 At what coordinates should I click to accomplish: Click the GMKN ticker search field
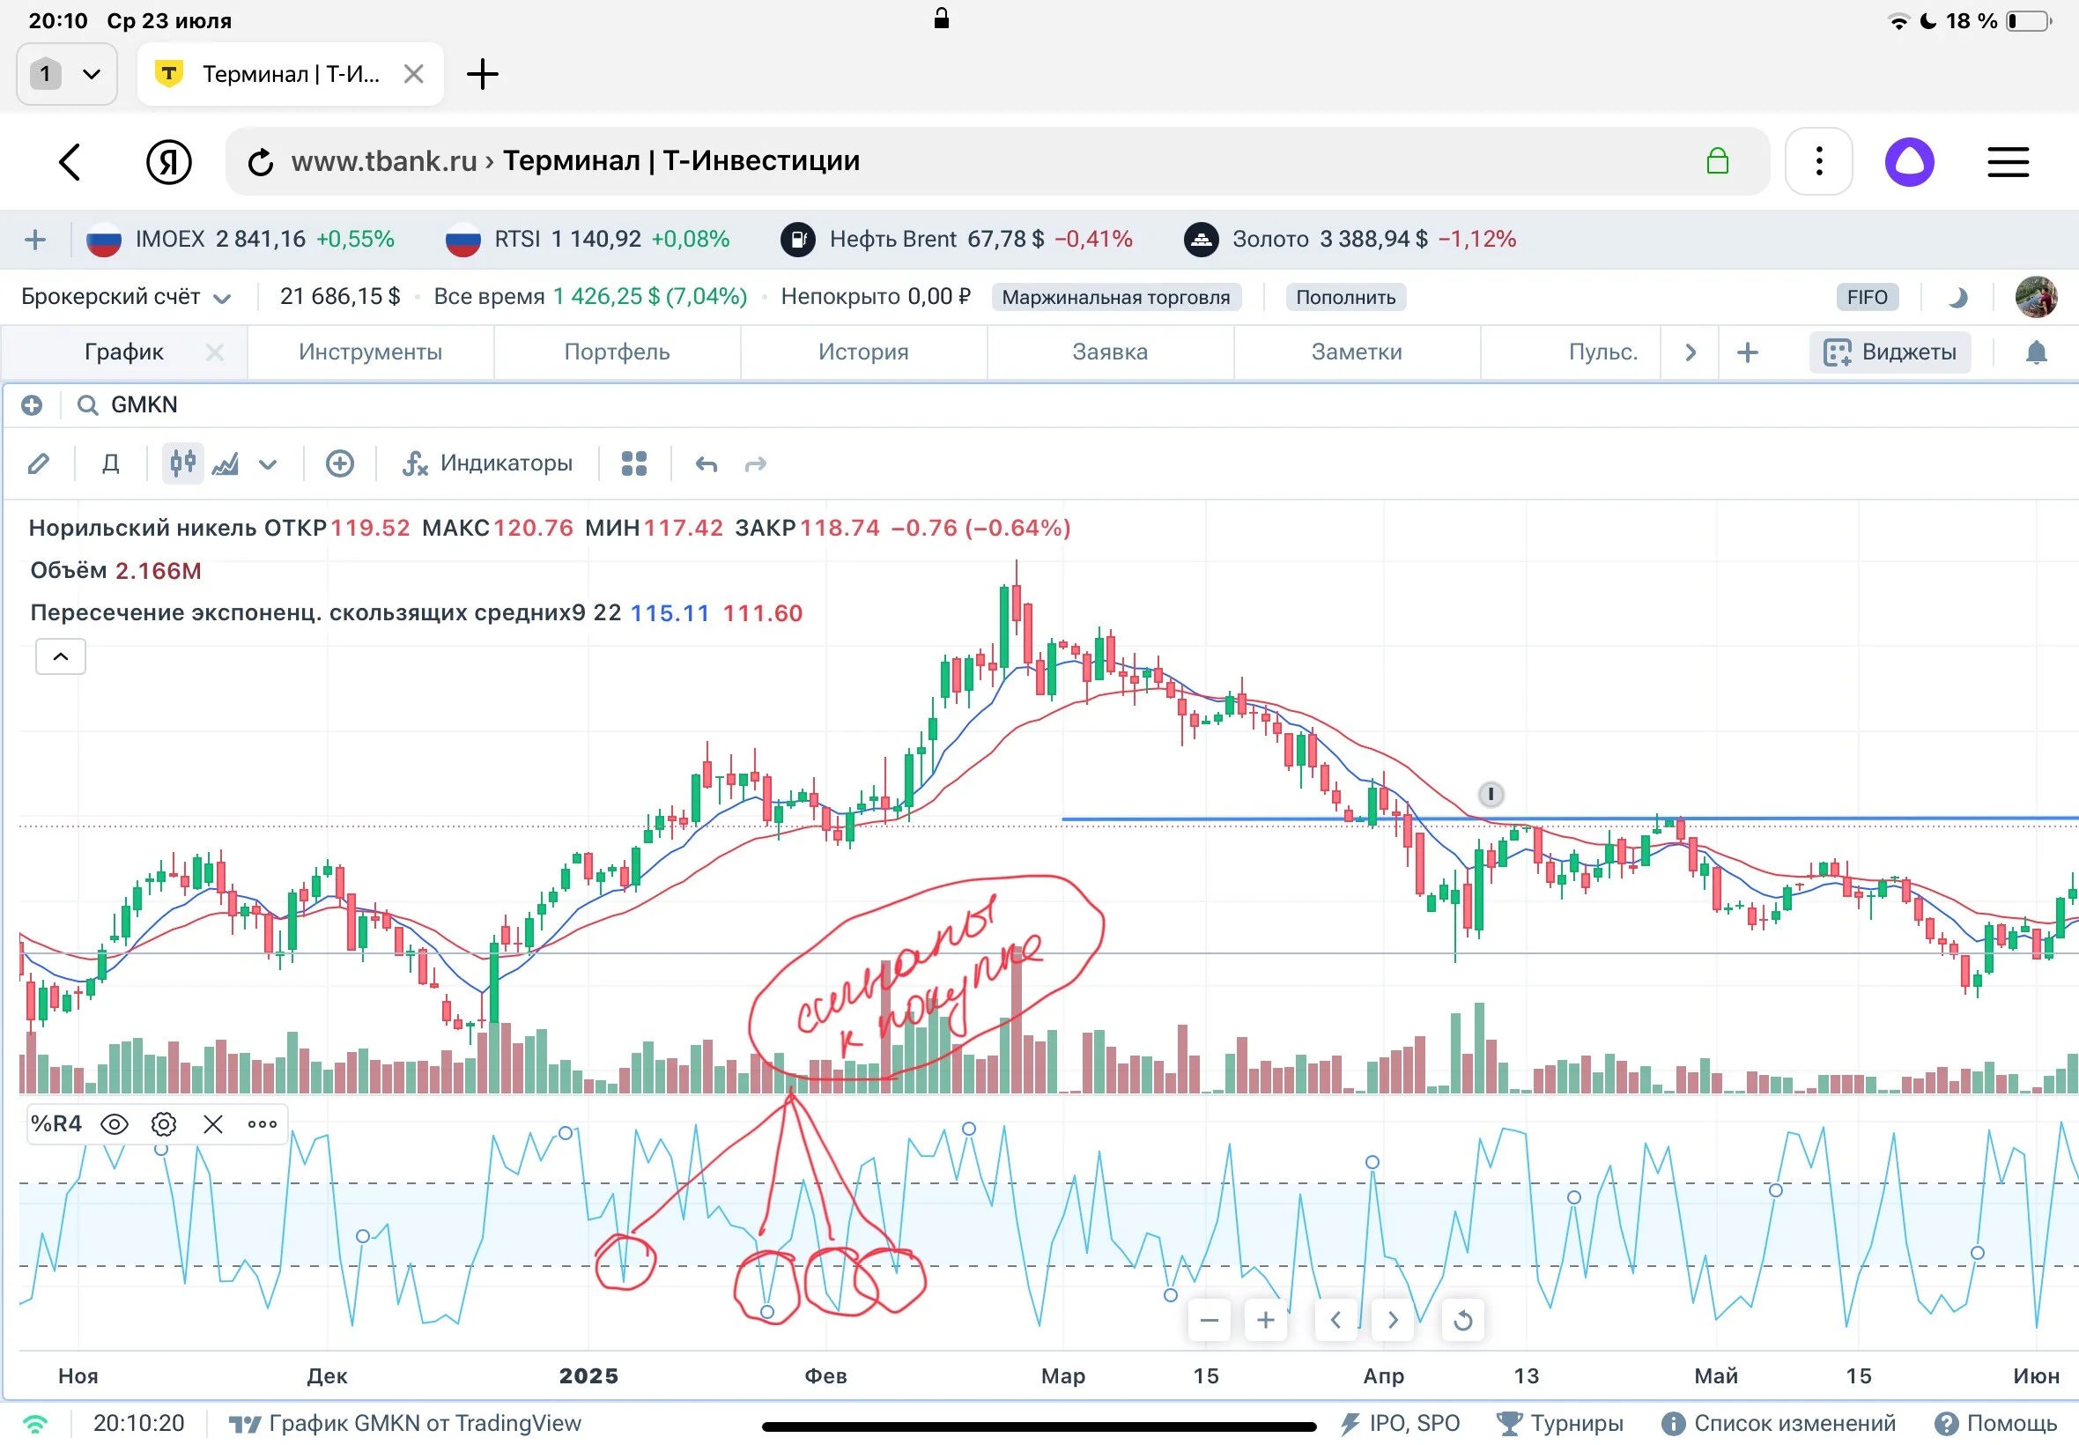coord(144,404)
